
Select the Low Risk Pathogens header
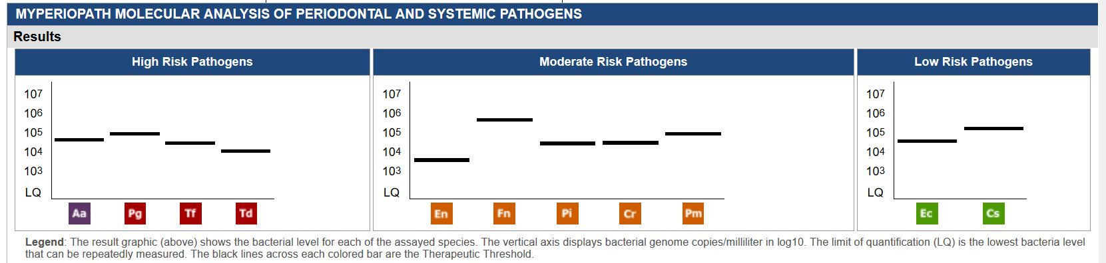pyautogui.click(x=973, y=62)
